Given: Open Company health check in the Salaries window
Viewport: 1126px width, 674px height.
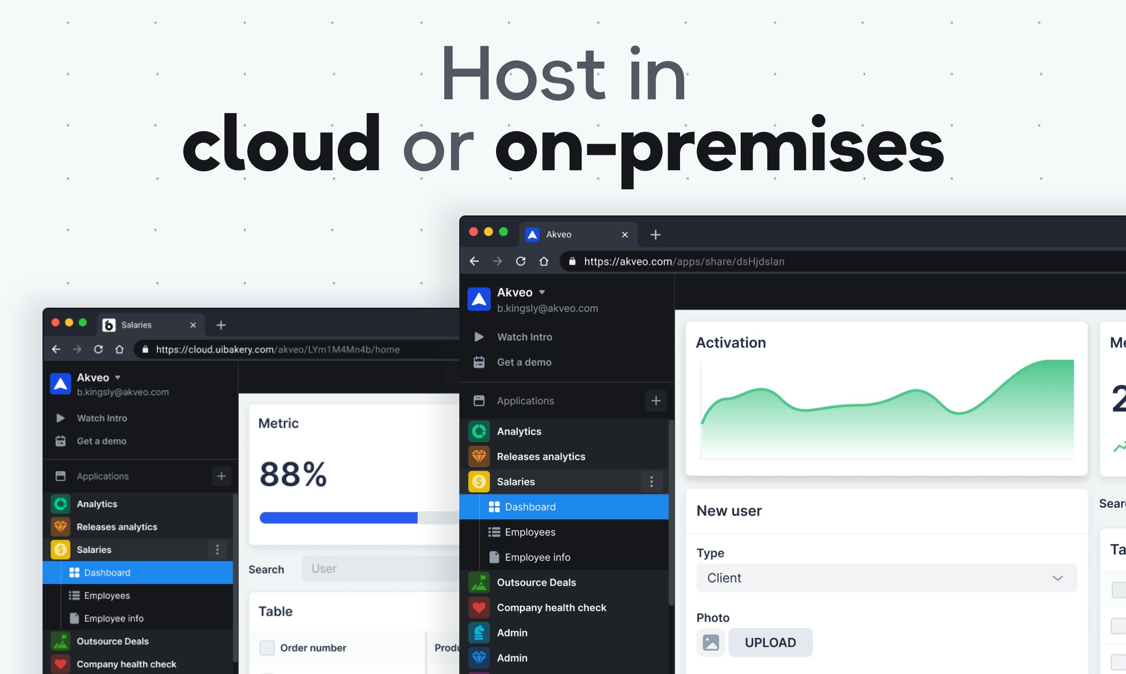Looking at the screenshot, I should [126, 664].
